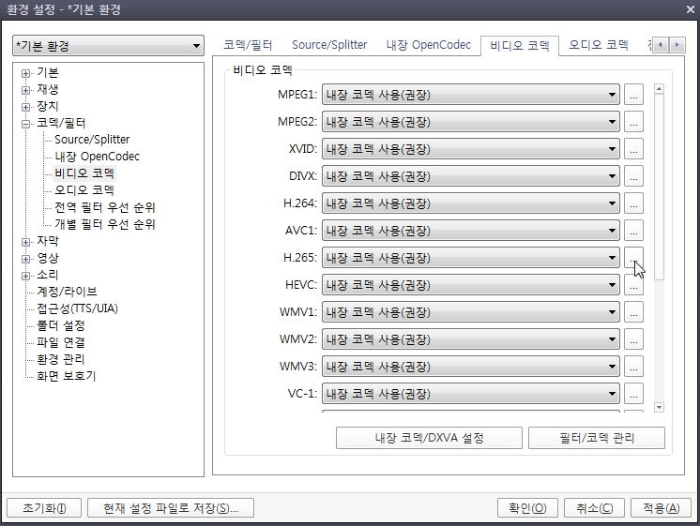Expand the 재생 tree node
The image size is (700, 526).
[x=26, y=90]
